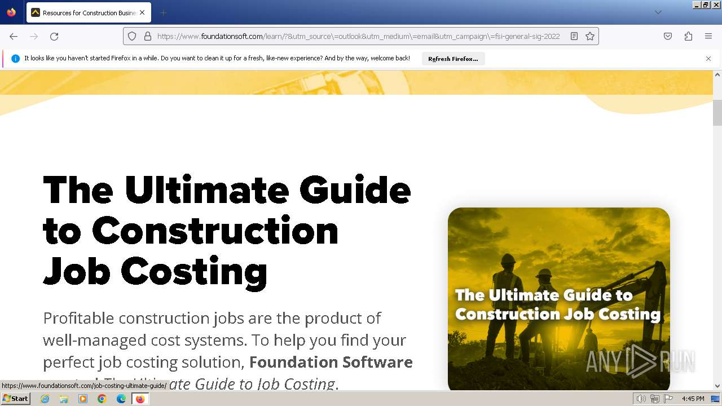Open the Ultimate Guide to Construction Job Costing heading
The height and width of the screenshot is (406, 722).
[227, 231]
